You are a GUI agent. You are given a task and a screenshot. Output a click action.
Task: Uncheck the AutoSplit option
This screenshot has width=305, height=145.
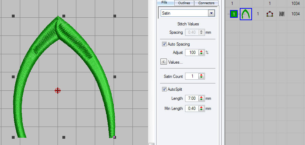tap(164, 89)
